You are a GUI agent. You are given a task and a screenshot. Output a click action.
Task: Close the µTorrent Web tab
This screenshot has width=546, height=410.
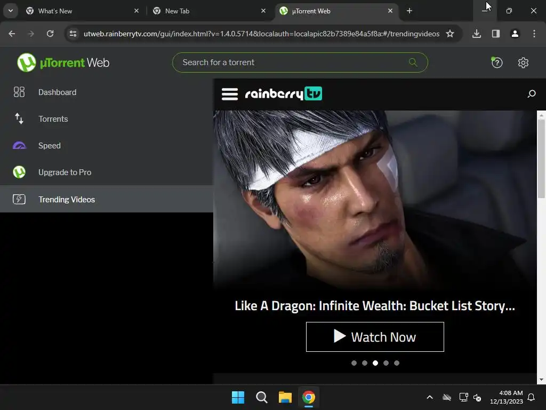tap(390, 11)
